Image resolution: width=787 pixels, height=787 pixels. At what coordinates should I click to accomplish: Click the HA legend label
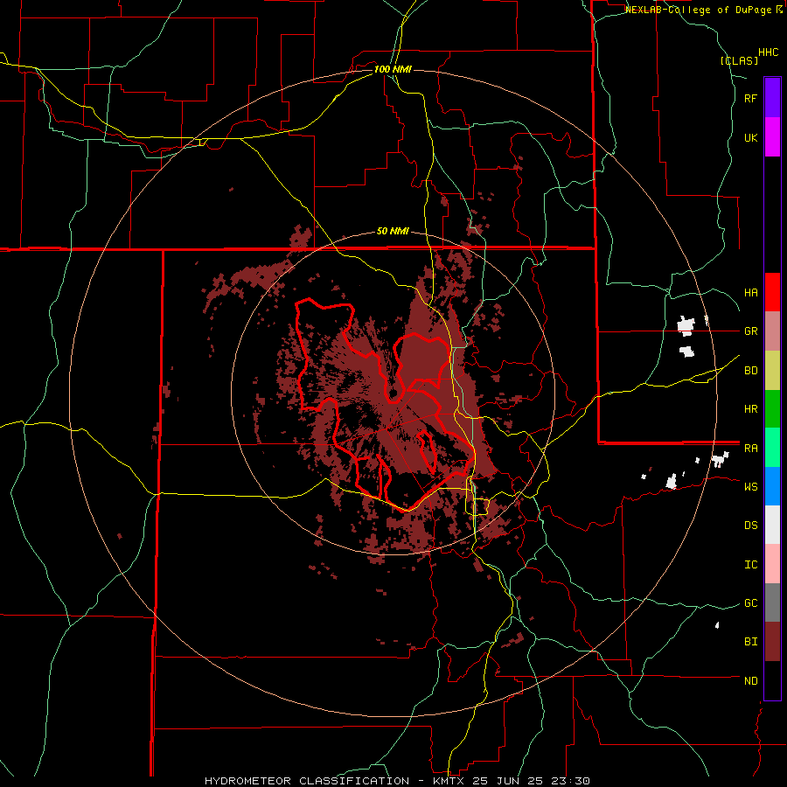point(751,293)
